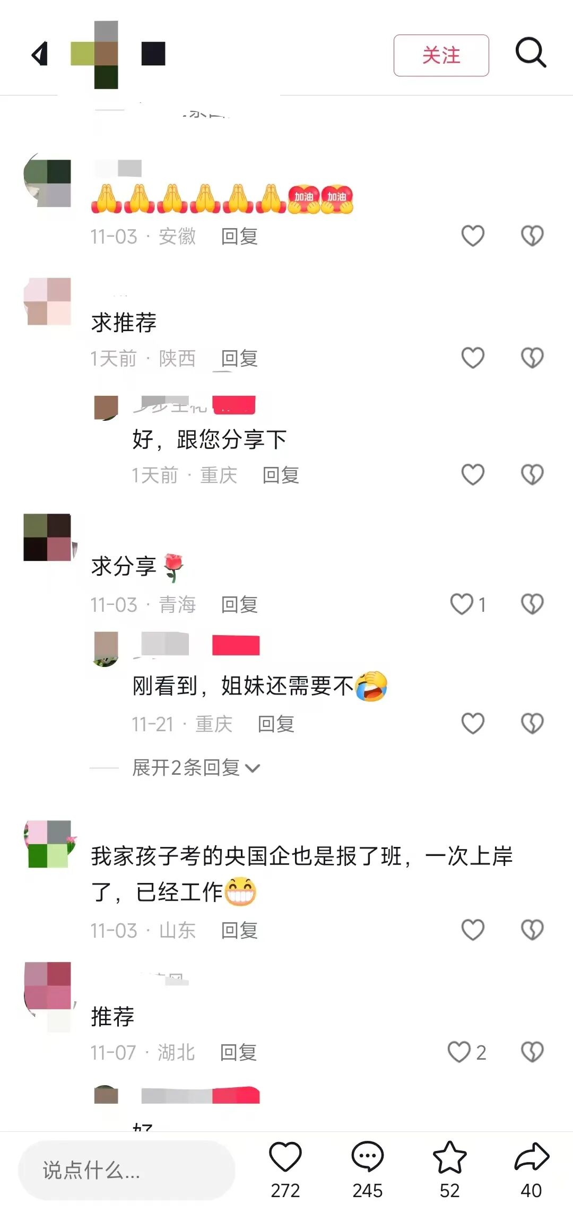The height and width of the screenshot is (1221, 573).
Task: Dislike the 求推荐 comment with broken heart
Action: point(532,358)
